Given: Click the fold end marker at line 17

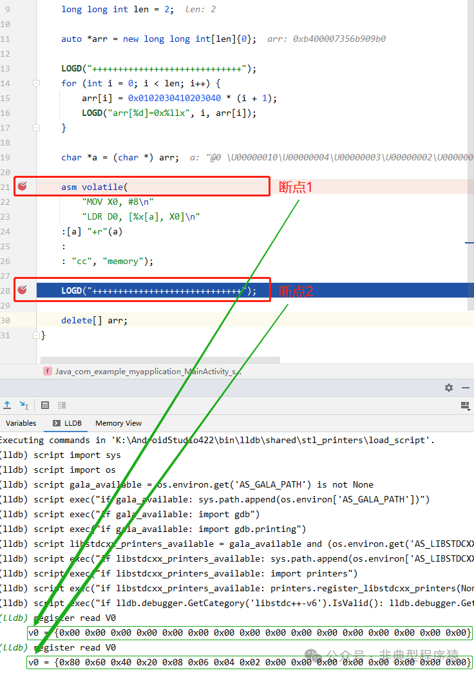Looking at the screenshot, I should tap(37, 128).
